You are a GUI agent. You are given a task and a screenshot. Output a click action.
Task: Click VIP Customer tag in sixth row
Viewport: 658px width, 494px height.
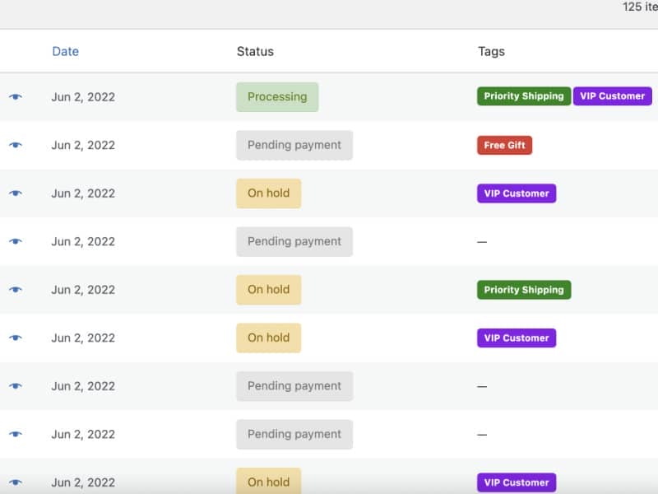[517, 338]
